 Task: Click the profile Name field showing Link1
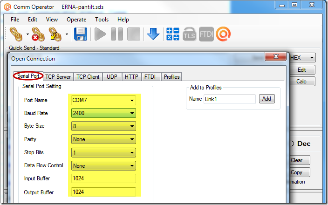tap(230, 99)
